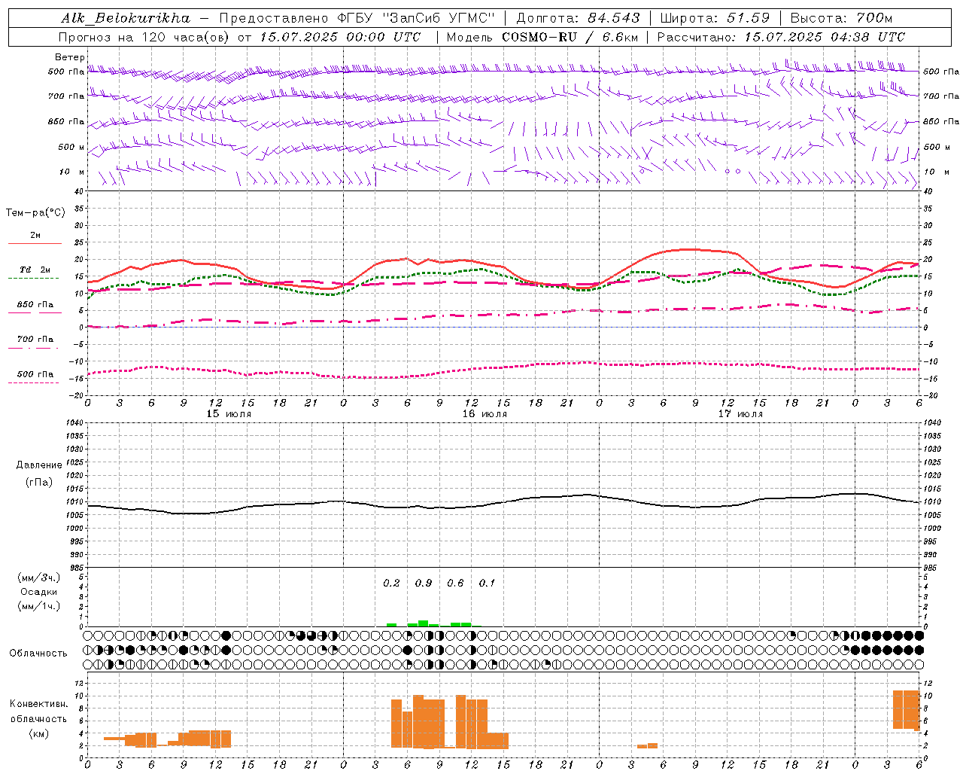Viewport: 963px width, 771px height.
Task: Click the "10 м" wind level label on left
Action: pos(72,172)
